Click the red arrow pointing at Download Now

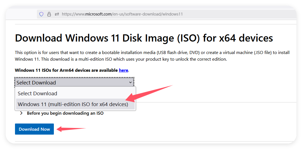pos(71,129)
